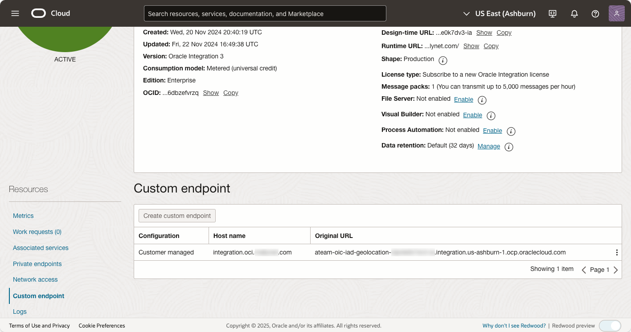631x332 pixels.
Task: Click the search resources input field
Action: pos(265,14)
